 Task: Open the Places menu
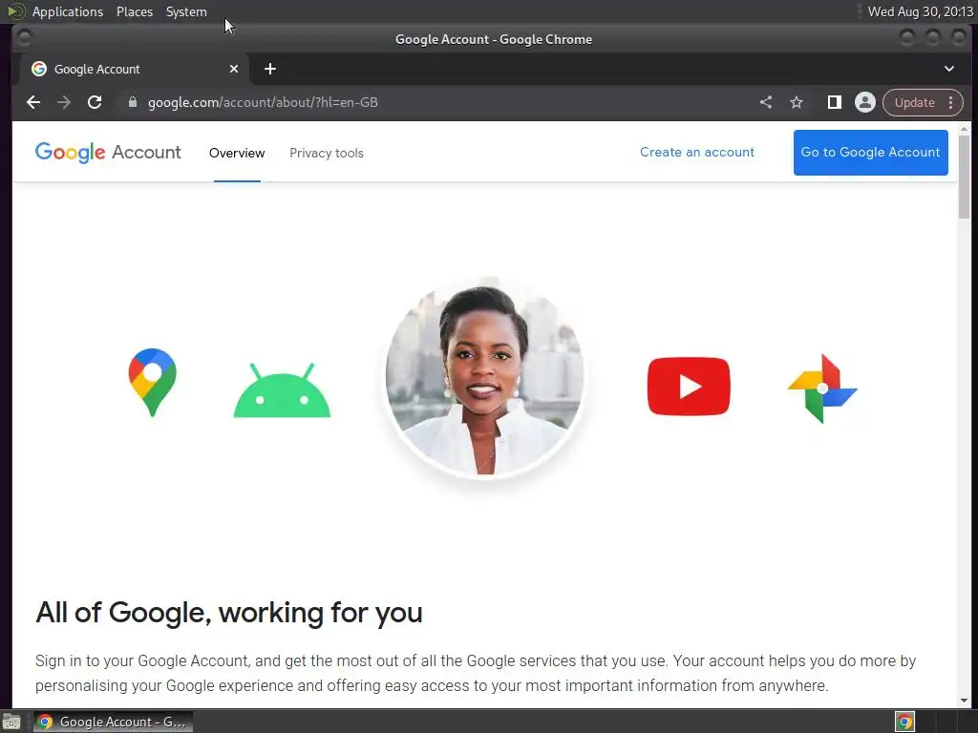[135, 11]
